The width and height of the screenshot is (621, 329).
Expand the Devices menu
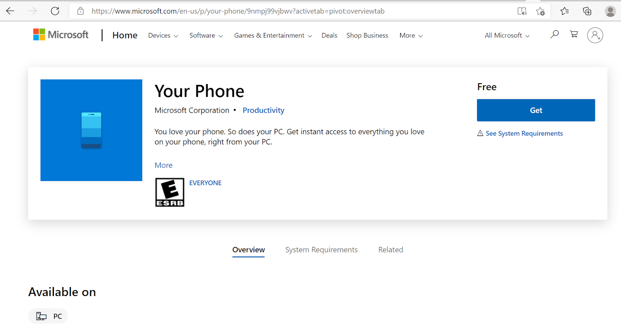163,35
